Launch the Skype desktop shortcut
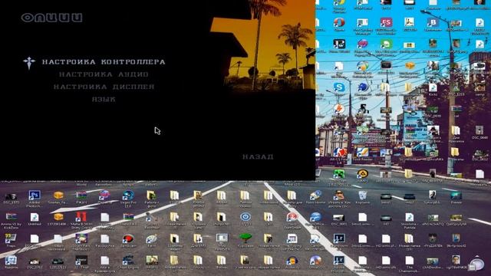This screenshot has height=276, width=491. click(x=339, y=89)
